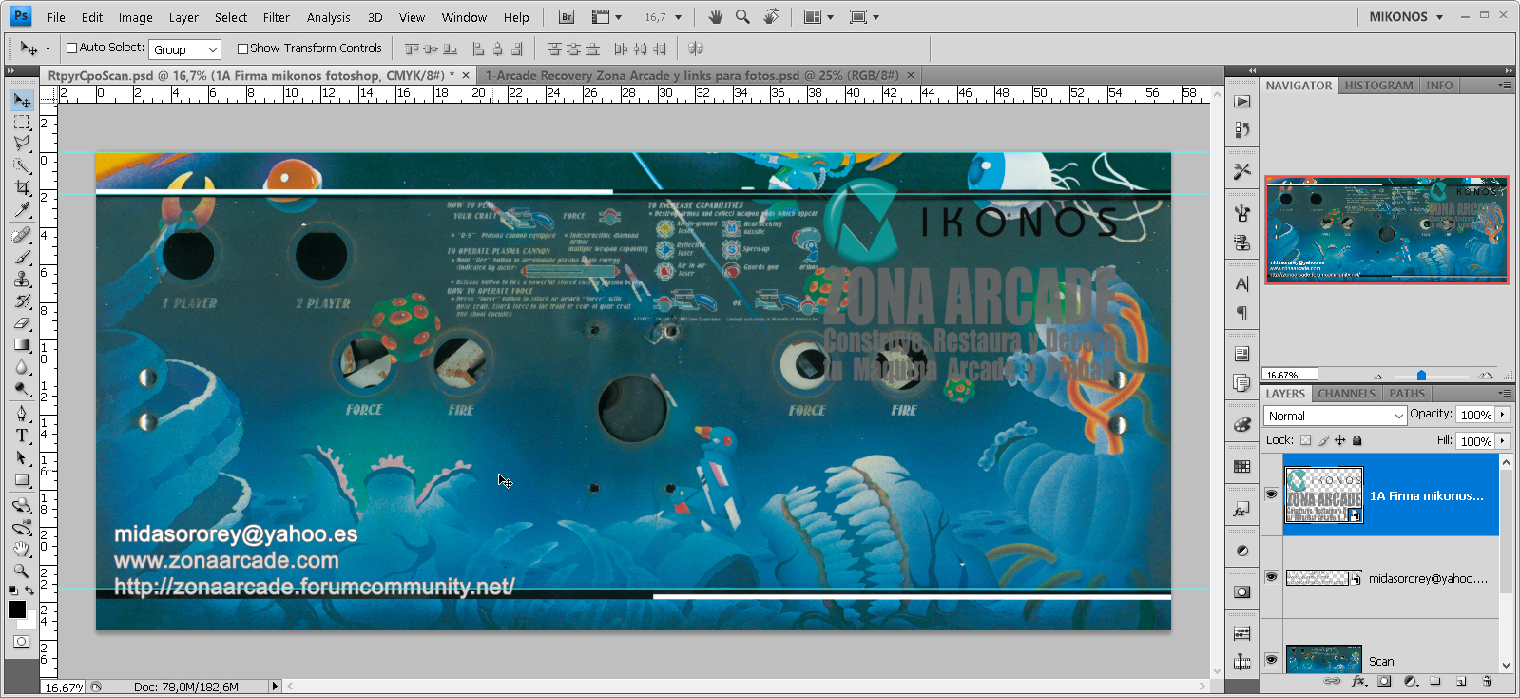This screenshot has height=698, width=1520.
Task: Switch to the Arcade Recovery document tab
Action: [691, 75]
